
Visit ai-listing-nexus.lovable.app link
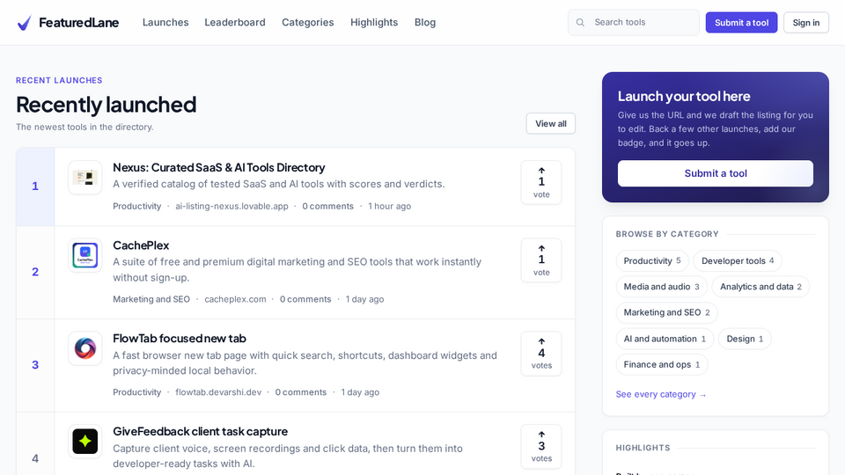[231, 206]
